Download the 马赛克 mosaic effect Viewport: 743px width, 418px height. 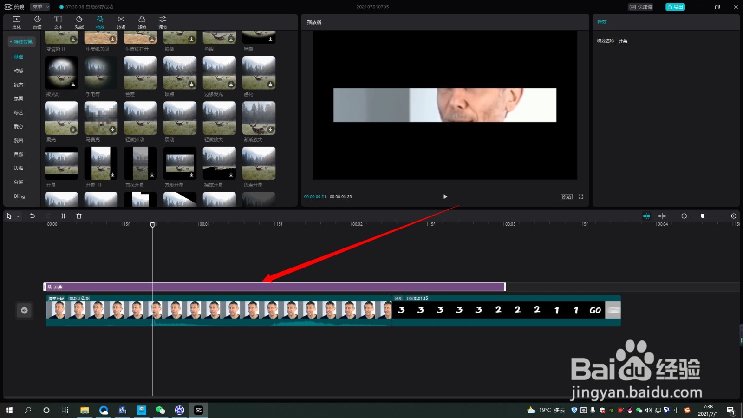click(112, 130)
